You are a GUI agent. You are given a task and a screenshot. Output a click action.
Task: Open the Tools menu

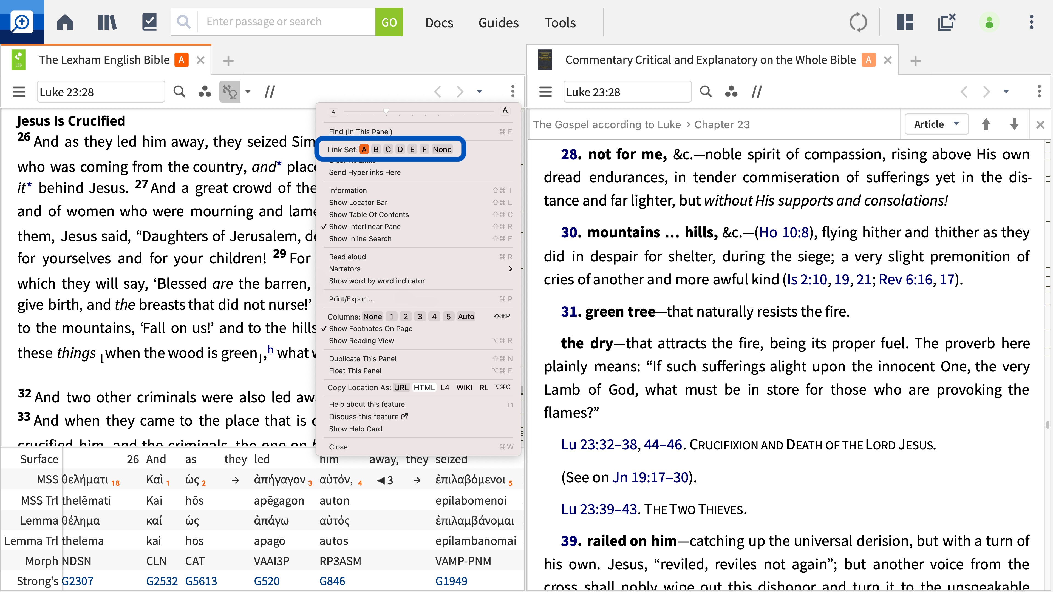pyautogui.click(x=560, y=22)
